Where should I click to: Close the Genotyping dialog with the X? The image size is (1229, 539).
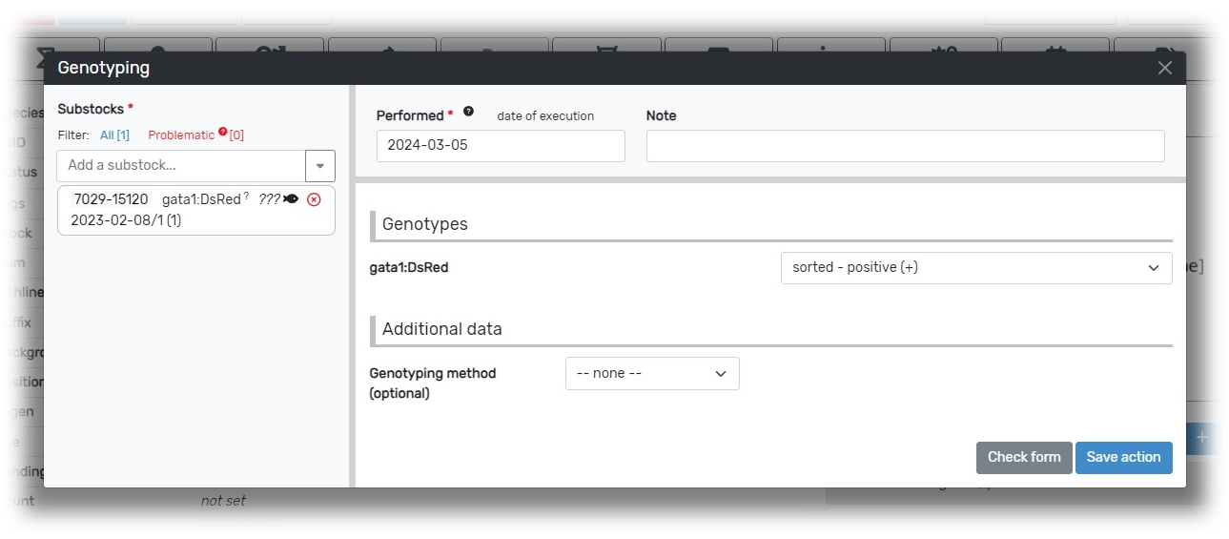coord(1164,68)
